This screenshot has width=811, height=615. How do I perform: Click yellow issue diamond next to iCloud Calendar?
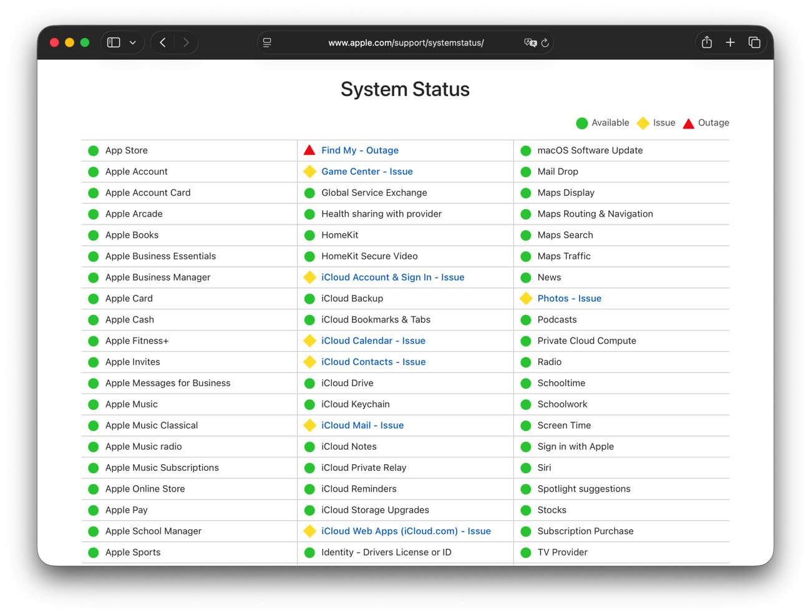(x=309, y=341)
